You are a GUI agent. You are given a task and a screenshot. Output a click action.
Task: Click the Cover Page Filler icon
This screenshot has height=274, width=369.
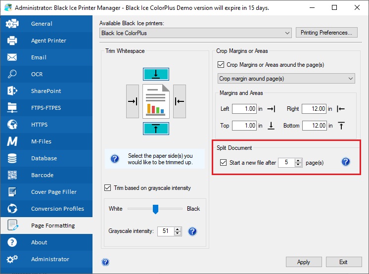click(12, 192)
